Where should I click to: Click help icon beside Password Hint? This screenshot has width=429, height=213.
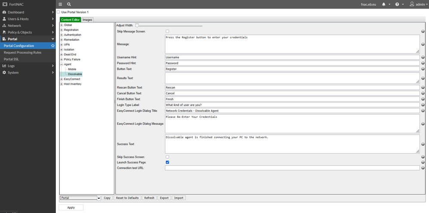423,63
